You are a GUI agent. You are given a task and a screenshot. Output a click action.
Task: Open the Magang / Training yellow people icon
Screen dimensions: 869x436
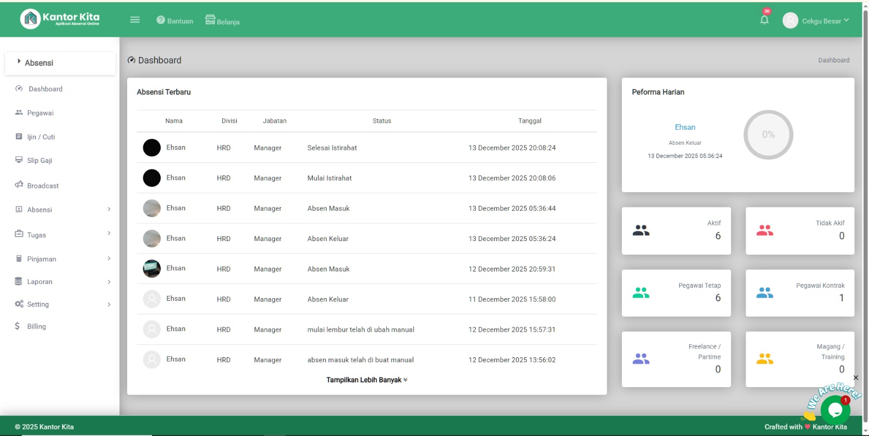pos(765,359)
